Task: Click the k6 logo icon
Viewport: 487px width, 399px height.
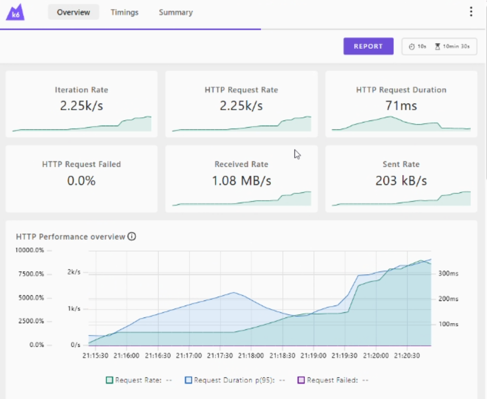Action: point(15,12)
